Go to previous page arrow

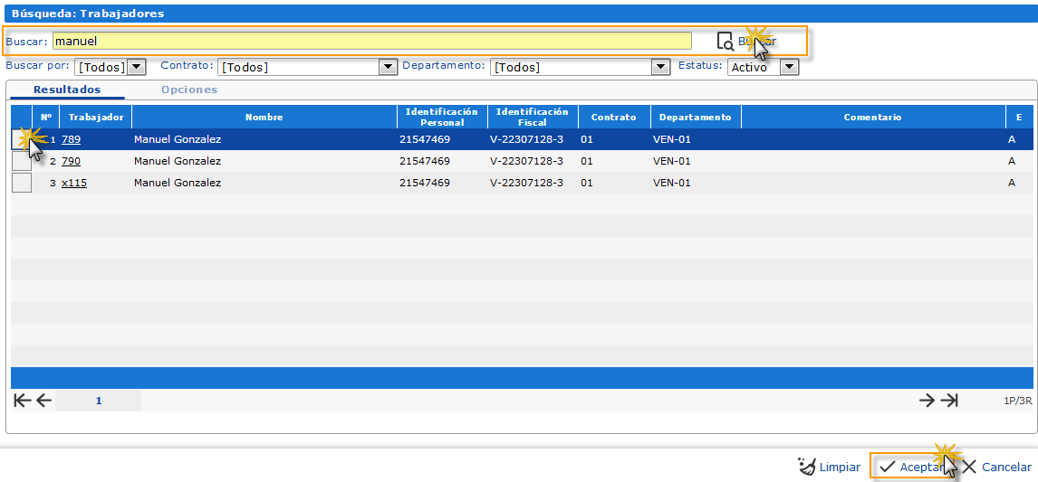43,401
